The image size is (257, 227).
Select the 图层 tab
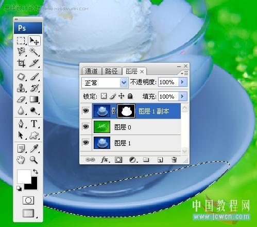click(x=132, y=71)
